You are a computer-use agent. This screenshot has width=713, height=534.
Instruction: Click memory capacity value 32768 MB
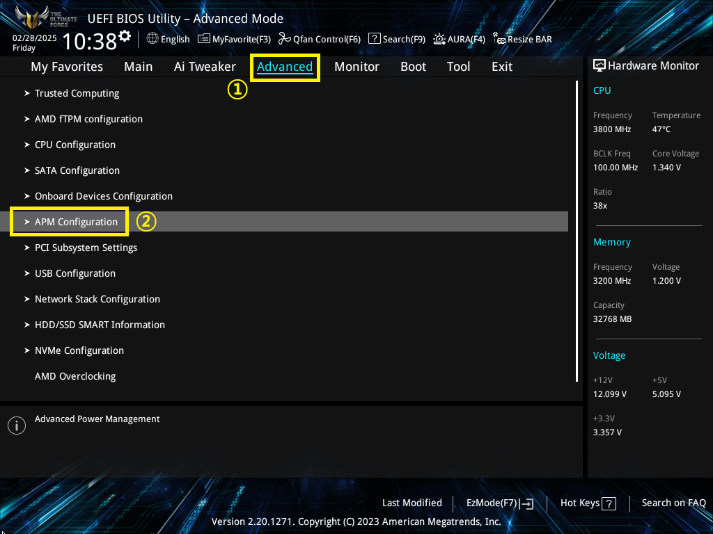[x=612, y=319]
